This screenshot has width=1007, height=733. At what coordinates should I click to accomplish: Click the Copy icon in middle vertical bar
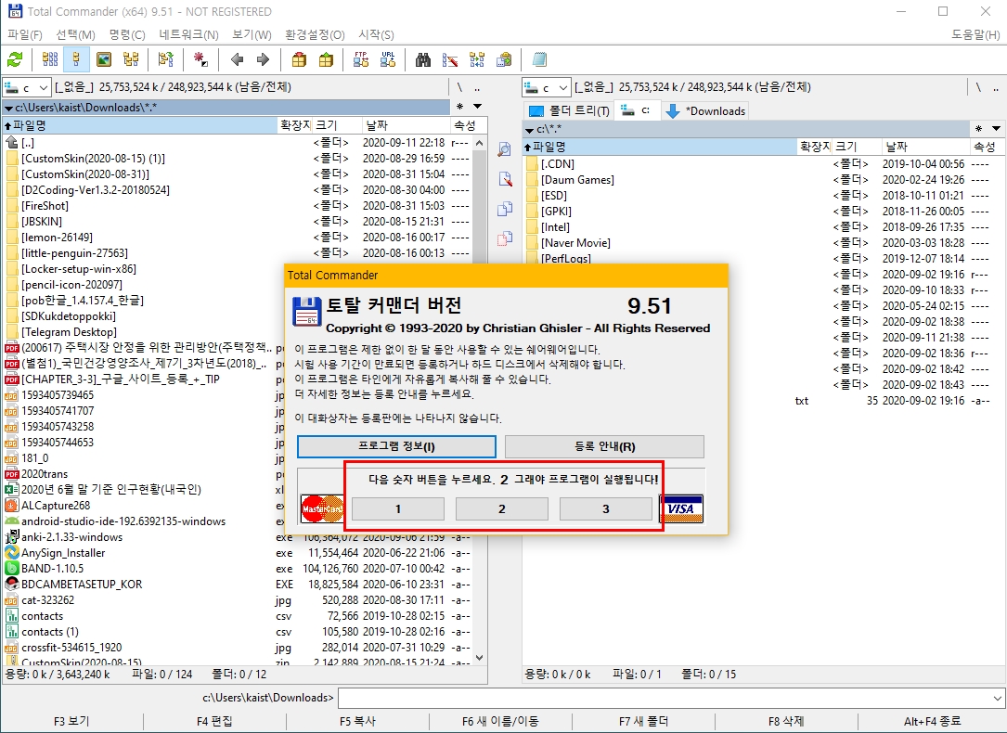point(505,209)
